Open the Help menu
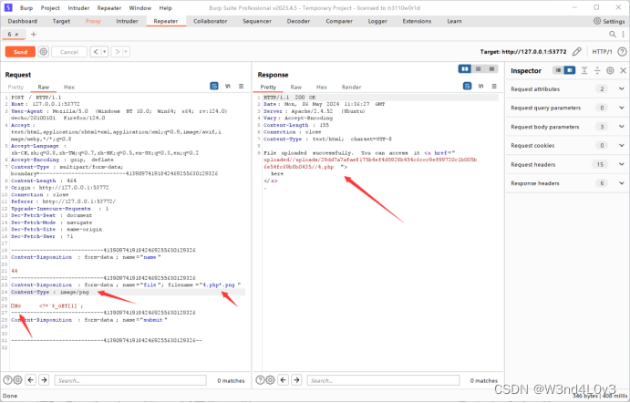 coord(165,7)
